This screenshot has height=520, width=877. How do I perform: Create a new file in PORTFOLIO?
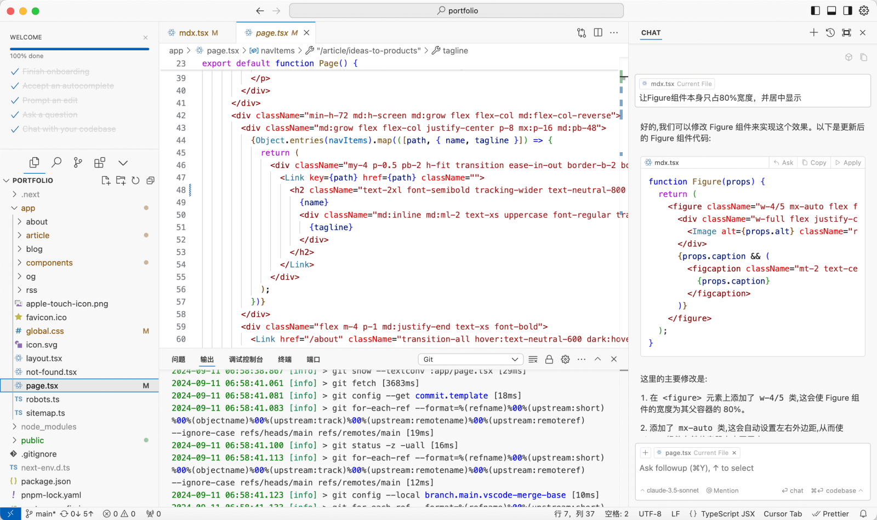pos(106,180)
